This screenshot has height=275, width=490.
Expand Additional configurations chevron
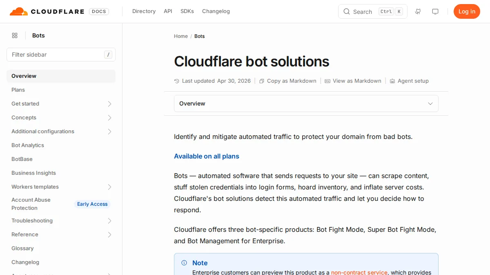[x=109, y=132]
